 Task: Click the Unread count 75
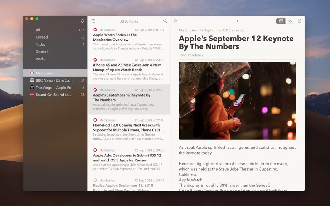click(82, 37)
